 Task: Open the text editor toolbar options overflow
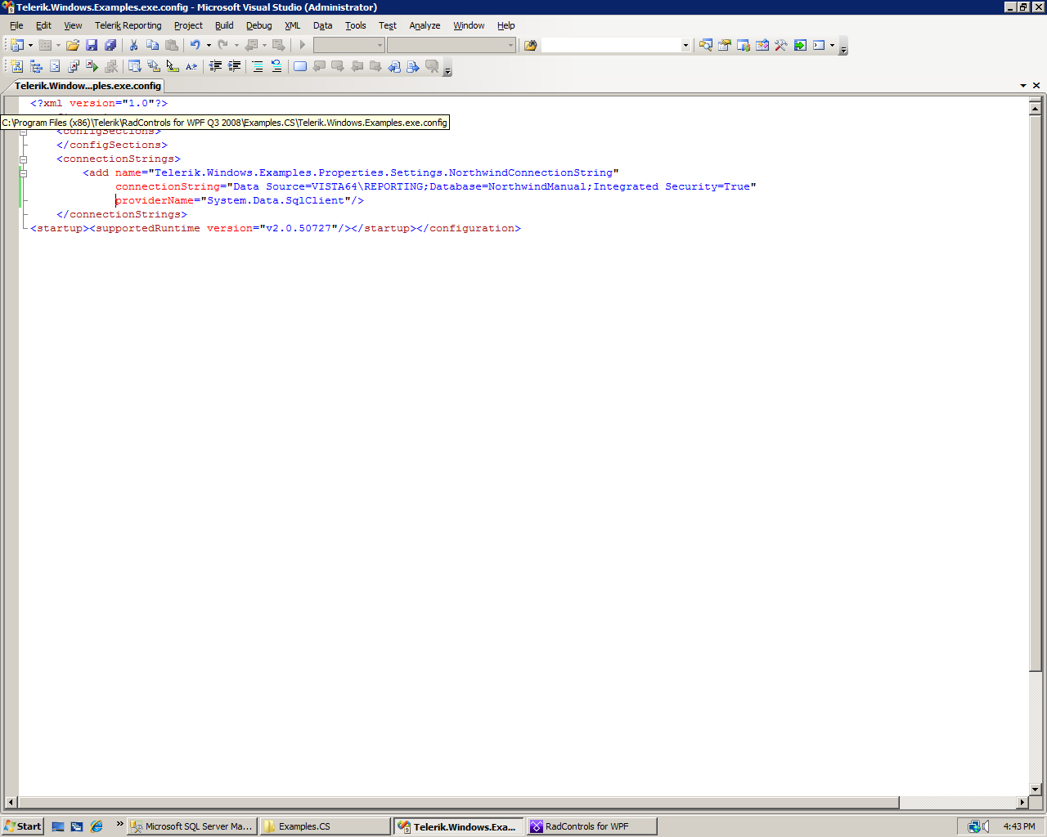pos(447,67)
